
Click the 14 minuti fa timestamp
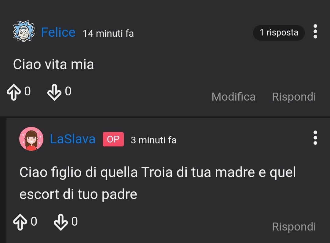coord(108,33)
